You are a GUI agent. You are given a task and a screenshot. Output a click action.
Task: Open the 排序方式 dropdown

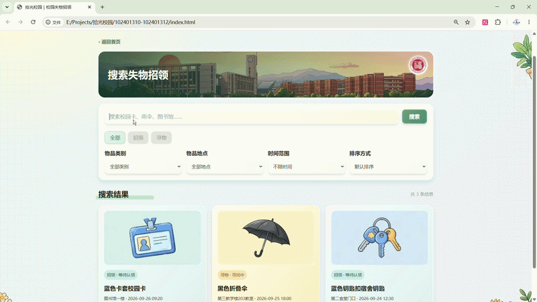click(x=388, y=166)
